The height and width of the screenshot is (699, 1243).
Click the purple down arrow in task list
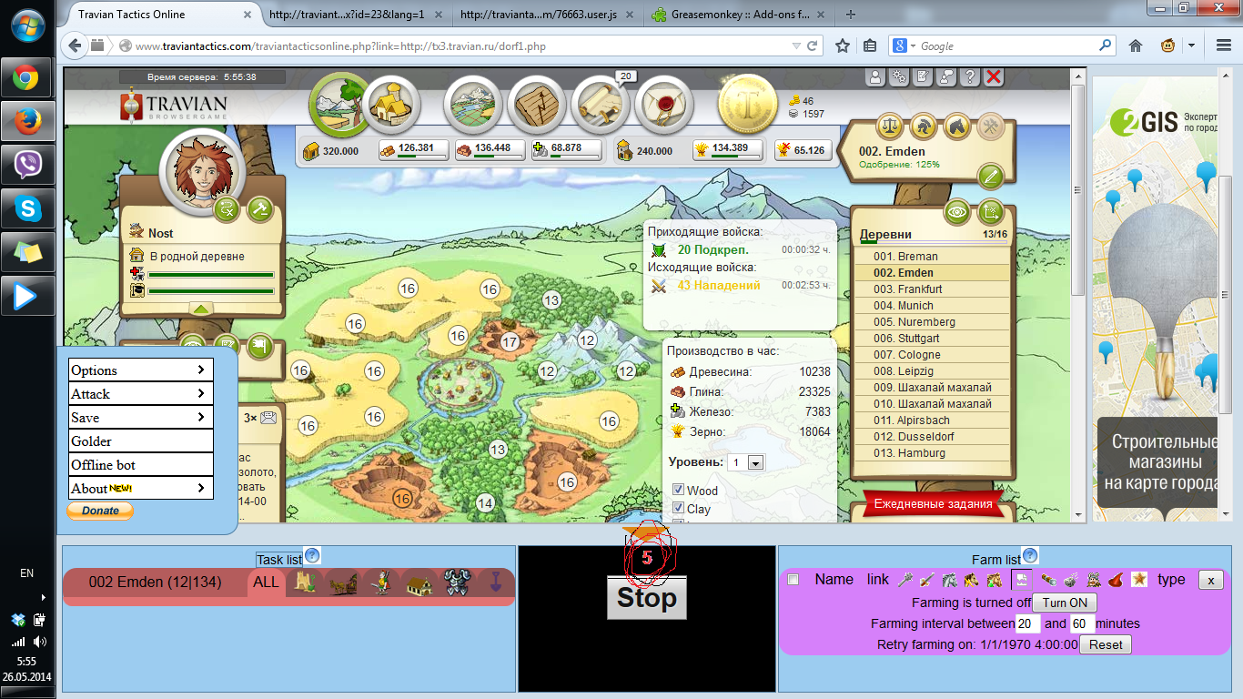[x=495, y=582]
